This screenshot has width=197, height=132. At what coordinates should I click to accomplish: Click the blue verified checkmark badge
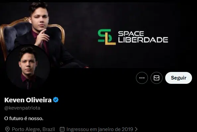tap(56, 100)
